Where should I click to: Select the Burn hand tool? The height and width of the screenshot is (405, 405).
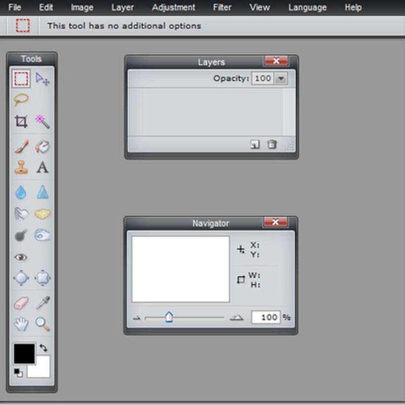click(x=43, y=235)
